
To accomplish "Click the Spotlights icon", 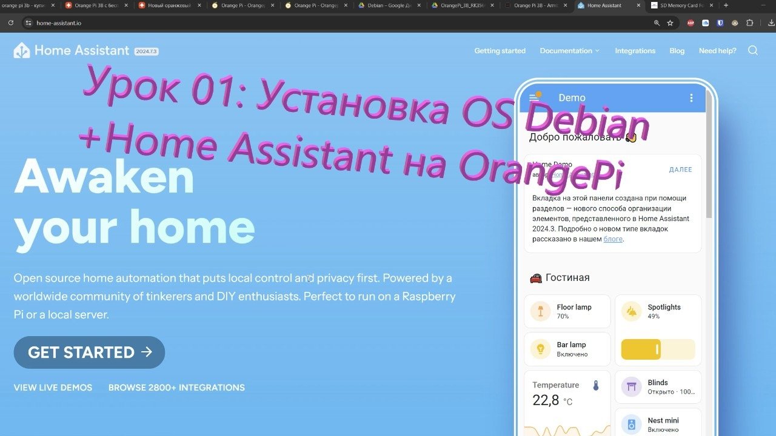I will coord(631,311).
